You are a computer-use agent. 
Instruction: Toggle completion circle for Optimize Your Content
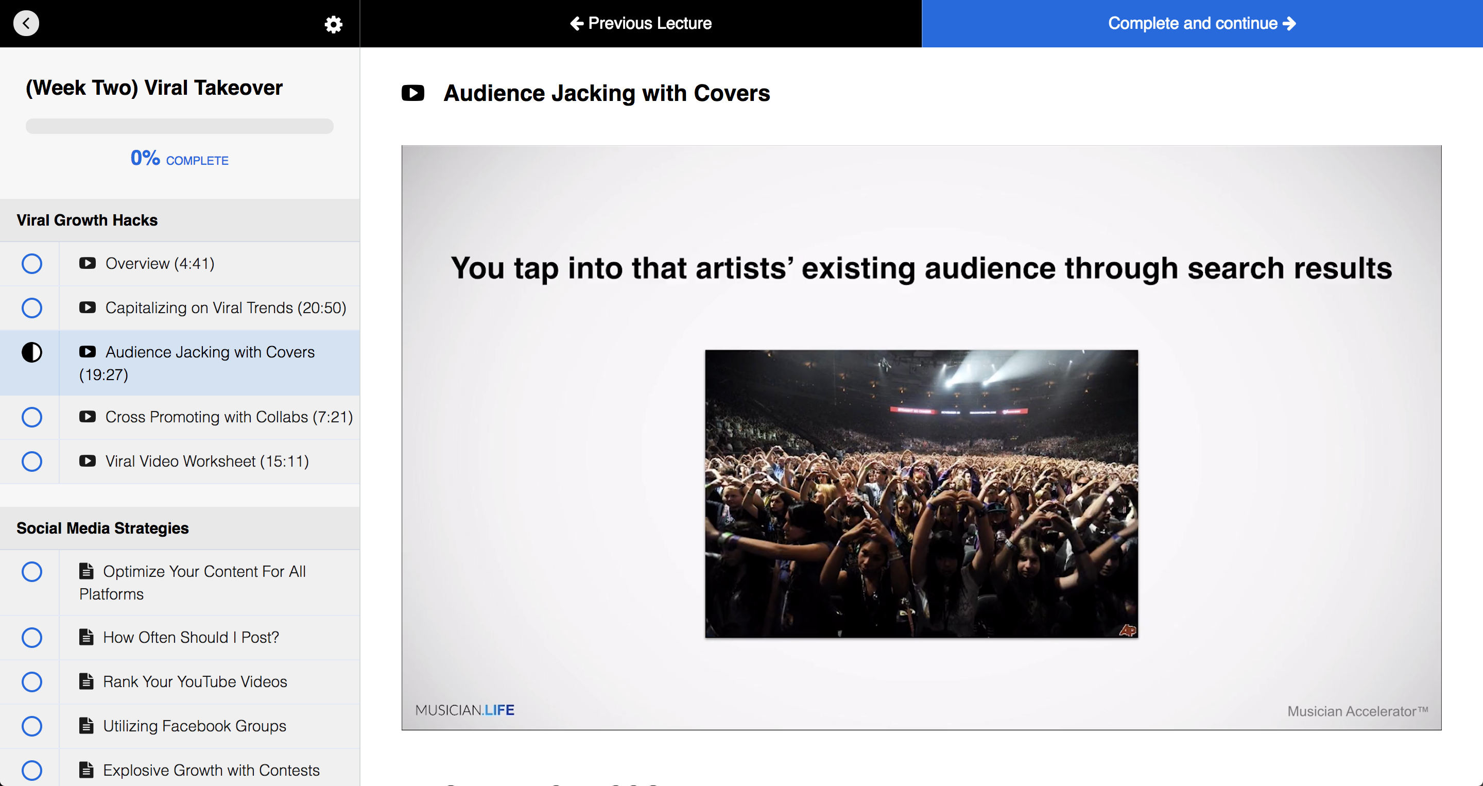pyautogui.click(x=31, y=572)
